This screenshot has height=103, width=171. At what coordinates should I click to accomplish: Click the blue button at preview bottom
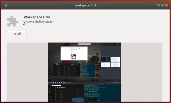(x=78, y=100)
